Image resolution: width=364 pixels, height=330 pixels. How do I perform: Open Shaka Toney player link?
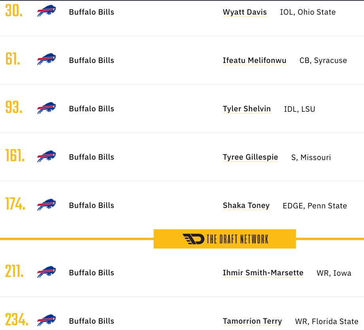point(246,206)
